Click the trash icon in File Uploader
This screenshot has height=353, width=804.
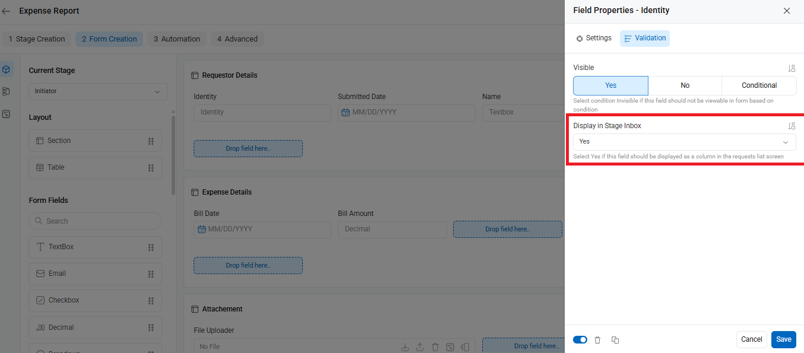pos(435,346)
